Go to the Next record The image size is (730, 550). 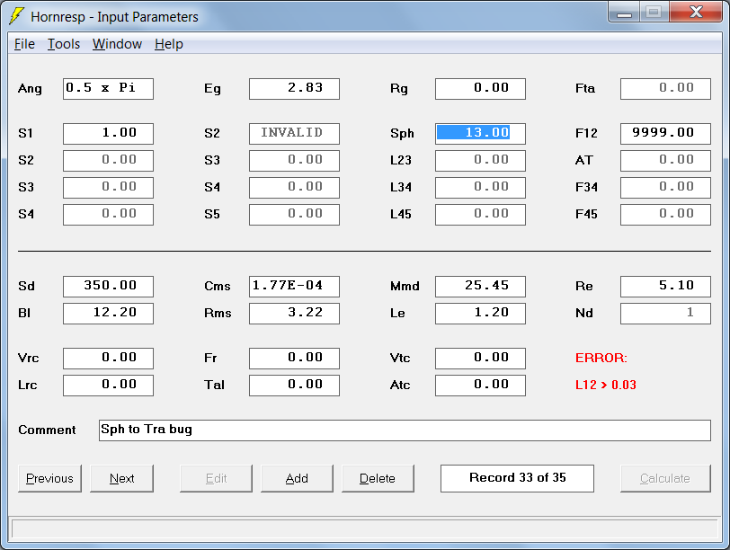pos(121,478)
